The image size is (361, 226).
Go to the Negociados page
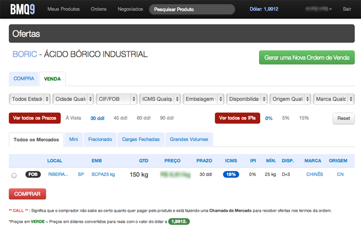[x=130, y=9]
